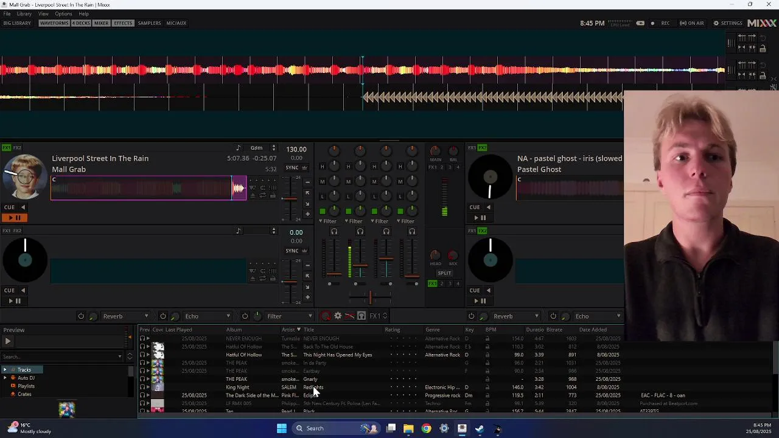Open the right Reverb effect dropdown
779x438 pixels.
(x=515, y=316)
